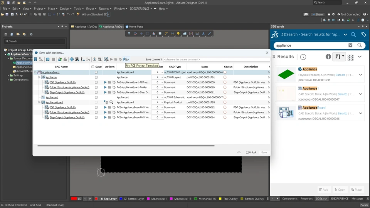The image size is (370, 208).
Task: Switch to Home Page tab
Action: tap(134, 27)
